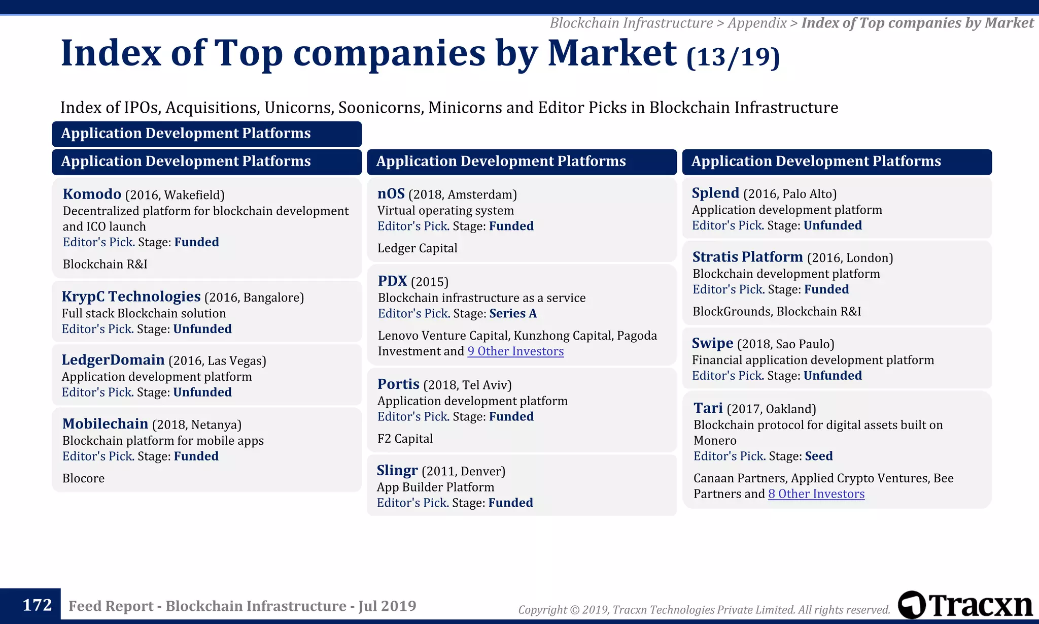Click 'Ledger Capital' investor under nOS
Screen dimensions: 1039x624
pyautogui.click(x=417, y=248)
